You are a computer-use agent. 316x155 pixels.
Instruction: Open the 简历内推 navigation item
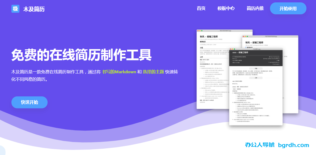255,8
